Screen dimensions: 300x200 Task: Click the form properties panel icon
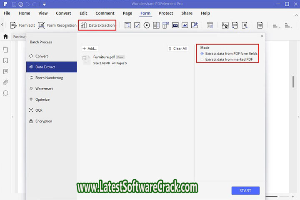tap(210, 25)
